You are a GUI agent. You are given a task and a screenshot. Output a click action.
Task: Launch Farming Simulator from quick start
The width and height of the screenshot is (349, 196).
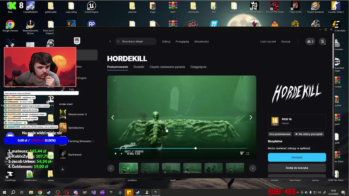pyautogui.click(x=77, y=141)
